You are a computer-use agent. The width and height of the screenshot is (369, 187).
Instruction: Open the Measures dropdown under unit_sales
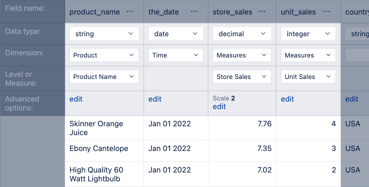coord(308,55)
